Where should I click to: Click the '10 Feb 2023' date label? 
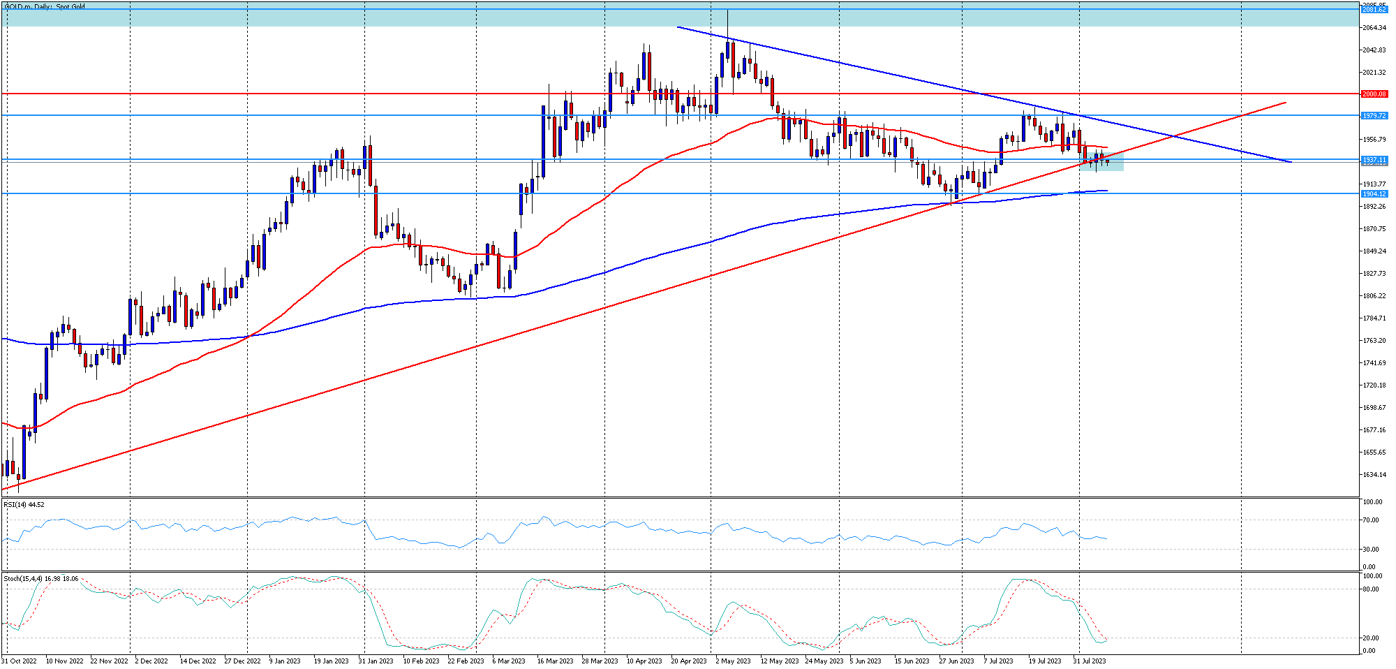[x=421, y=661]
